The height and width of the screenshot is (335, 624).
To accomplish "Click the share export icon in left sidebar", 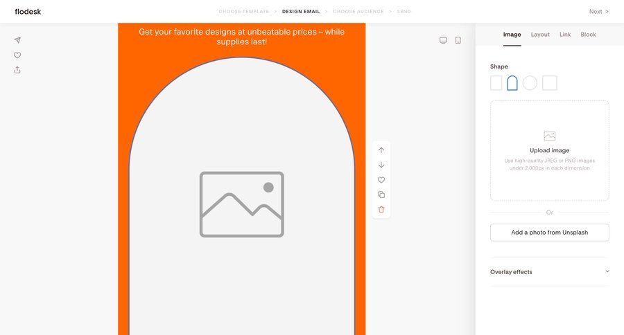I will tap(17, 70).
